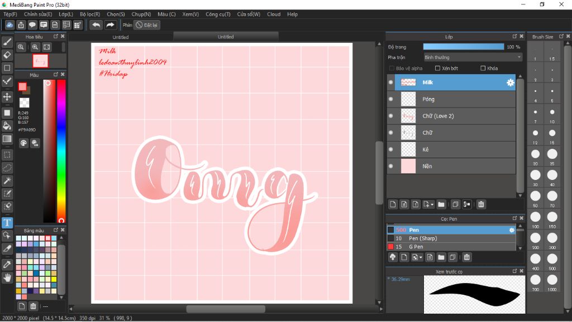
Task: Click the foreground color swatch
Action: 22,86
